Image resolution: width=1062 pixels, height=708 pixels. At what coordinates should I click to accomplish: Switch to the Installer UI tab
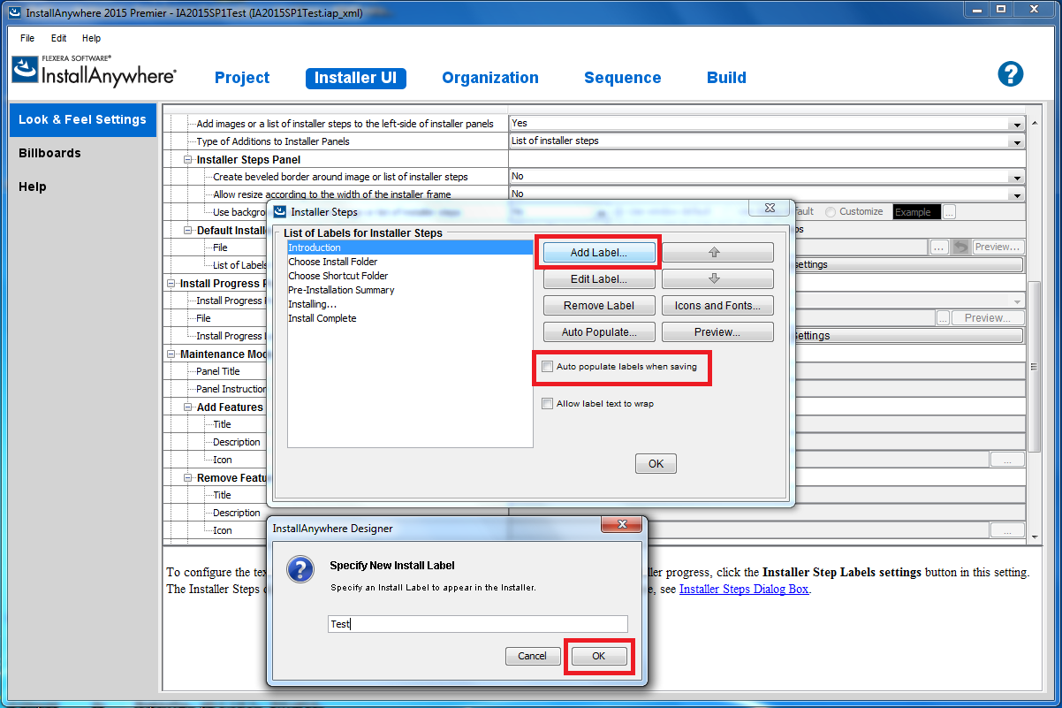355,78
